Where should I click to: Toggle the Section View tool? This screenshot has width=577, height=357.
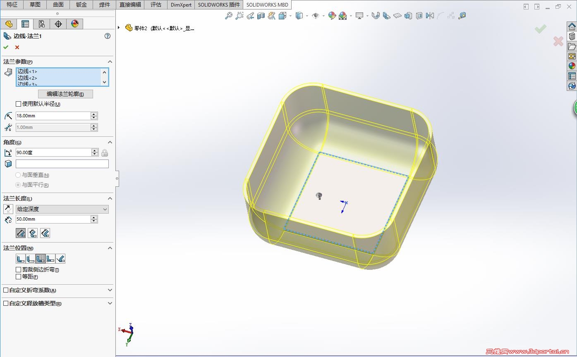pos(261,16)
